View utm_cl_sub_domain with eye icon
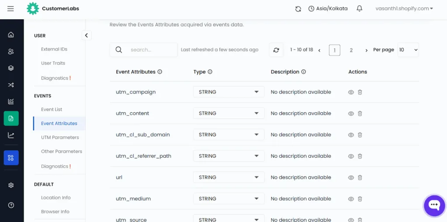This screenshot has width=447, height=222. [351, 135]
